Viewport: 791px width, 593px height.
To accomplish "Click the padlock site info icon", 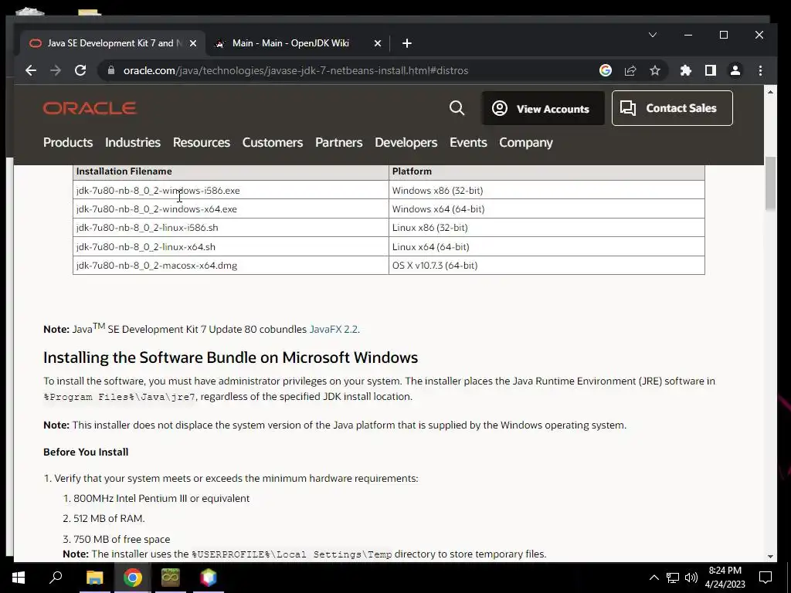I will click(x=111, y=70).
